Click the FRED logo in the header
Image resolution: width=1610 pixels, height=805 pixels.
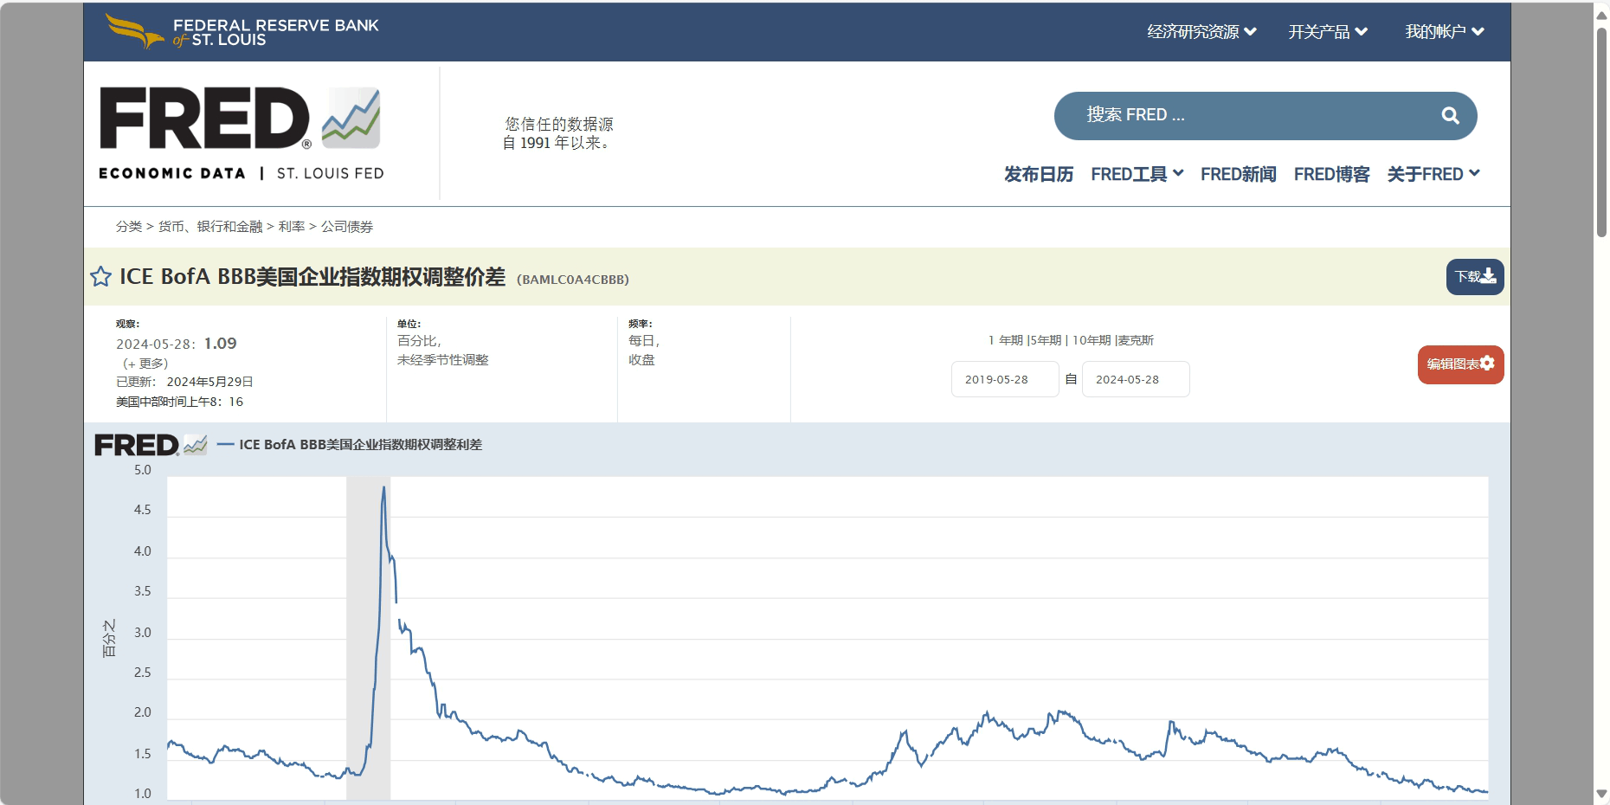point(240,119)
